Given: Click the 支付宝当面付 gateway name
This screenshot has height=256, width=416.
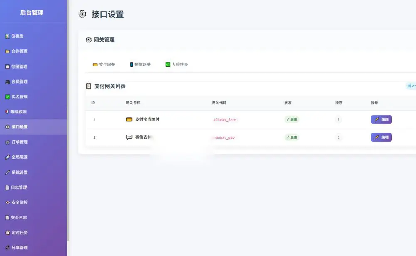Looking at the screenshot, I should click(147, 119).
